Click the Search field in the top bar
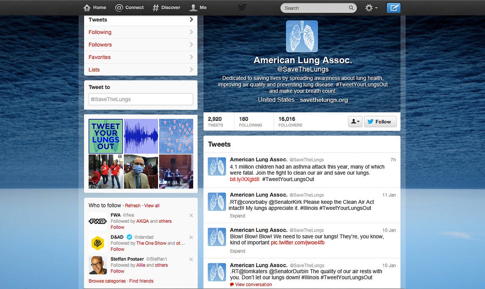 [318, 8]
